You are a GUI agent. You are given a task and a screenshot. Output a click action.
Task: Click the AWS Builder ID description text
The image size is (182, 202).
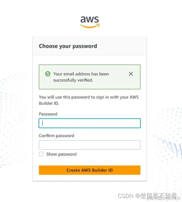tap(89, 100)
